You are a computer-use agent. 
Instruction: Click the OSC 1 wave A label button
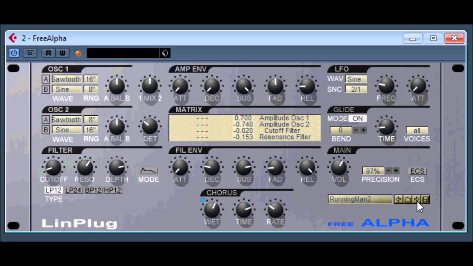(x=46, y=79)
